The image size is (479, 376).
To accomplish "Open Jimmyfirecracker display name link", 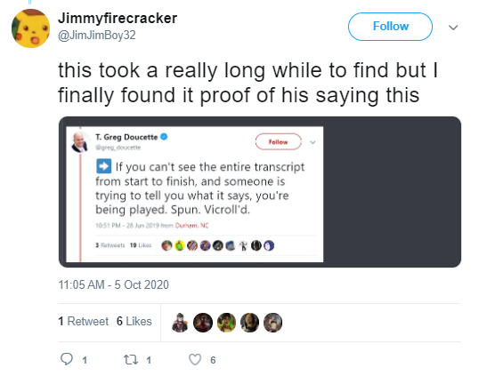I will coord(118,19).
